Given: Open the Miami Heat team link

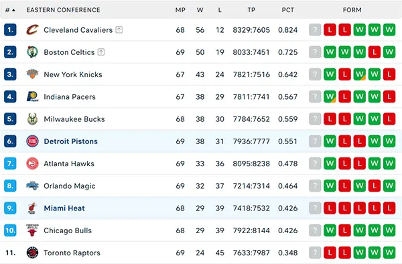Looking at the screenshot, I should 64,208.
